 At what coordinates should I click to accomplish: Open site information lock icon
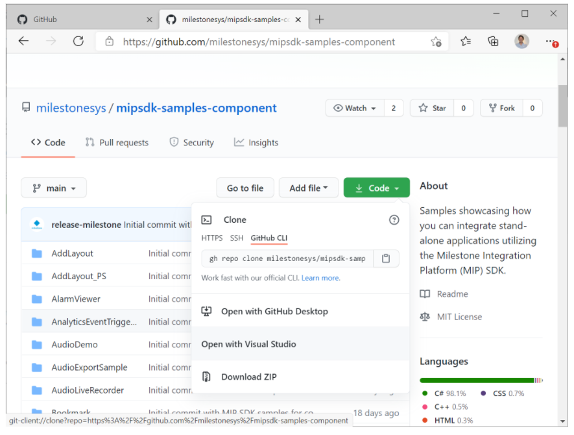point(109,42)
